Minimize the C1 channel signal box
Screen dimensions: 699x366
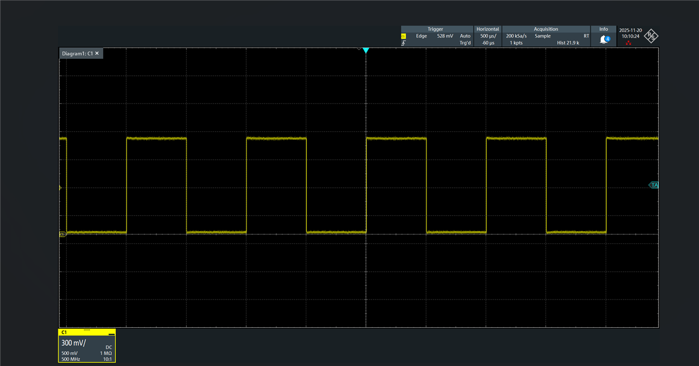pos(111,332)
